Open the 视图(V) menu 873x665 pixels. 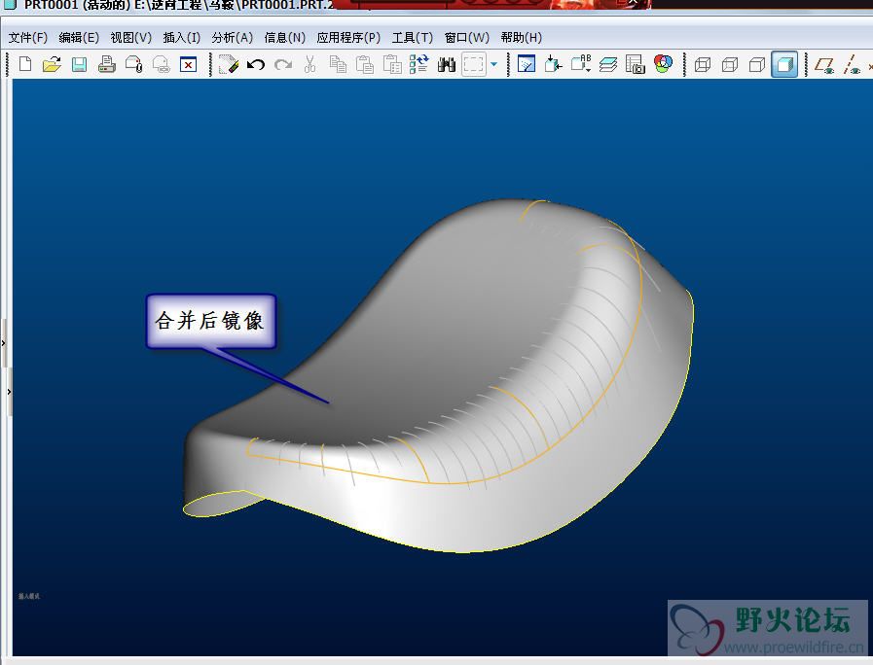tap(130, 38)
